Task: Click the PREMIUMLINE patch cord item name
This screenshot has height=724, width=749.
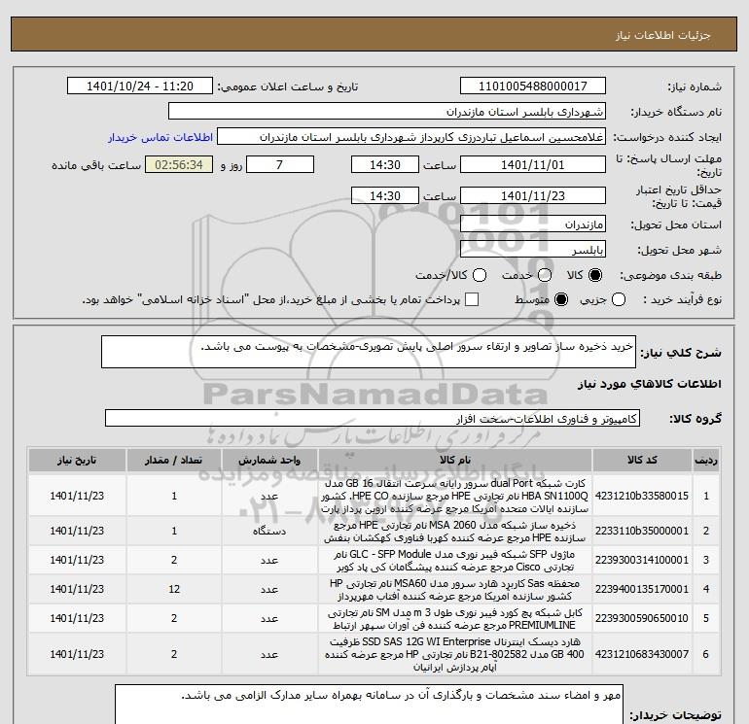Action: 455,618
